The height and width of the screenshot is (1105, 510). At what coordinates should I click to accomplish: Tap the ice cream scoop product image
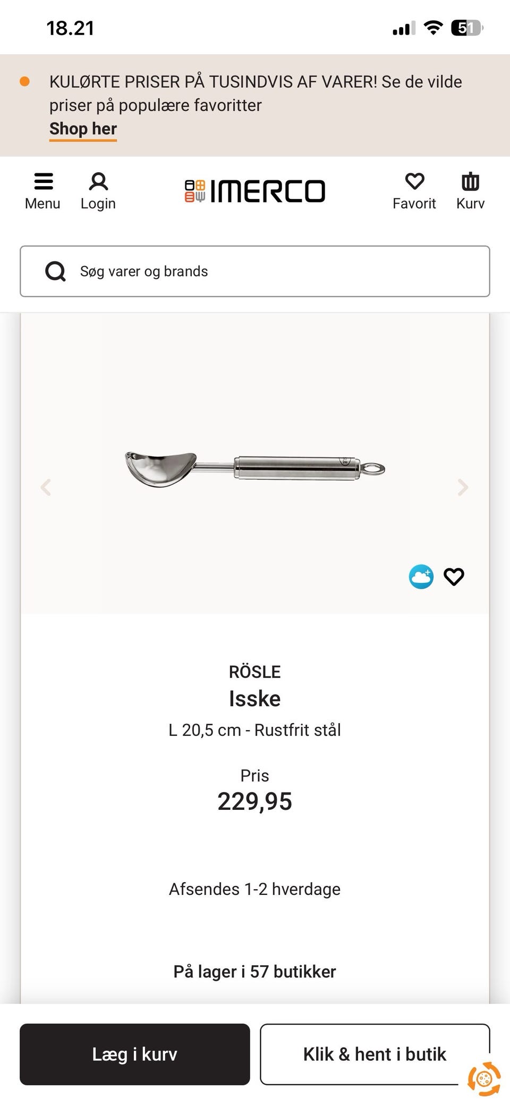[255, 469]
